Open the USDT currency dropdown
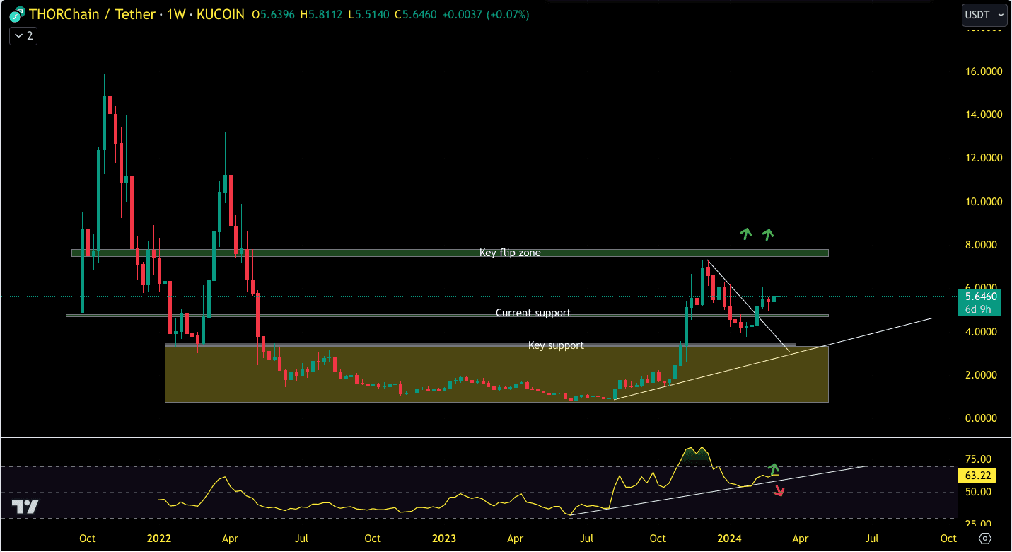This screenshot has width=1012, height=552. click(x=984, y=14)
